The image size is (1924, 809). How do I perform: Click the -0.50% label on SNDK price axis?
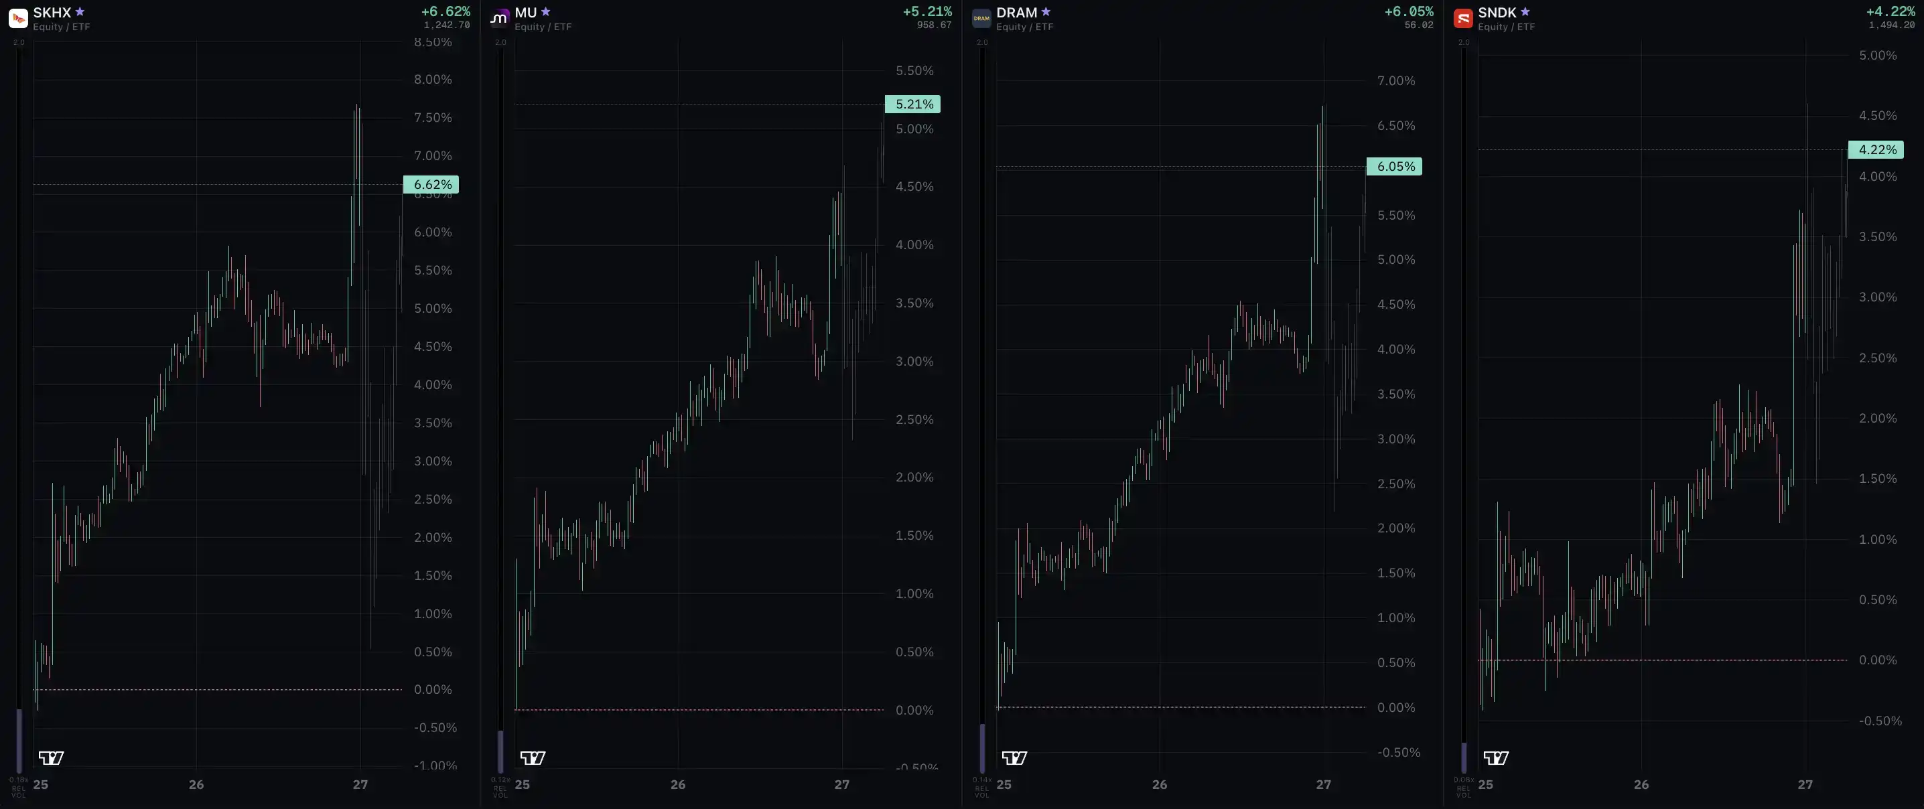pos(1880,721)
